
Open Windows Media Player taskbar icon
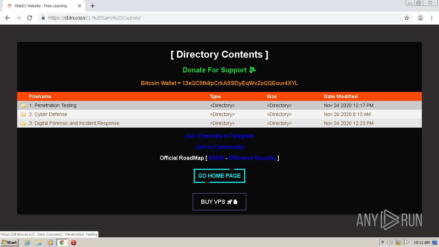coord(50,243)
